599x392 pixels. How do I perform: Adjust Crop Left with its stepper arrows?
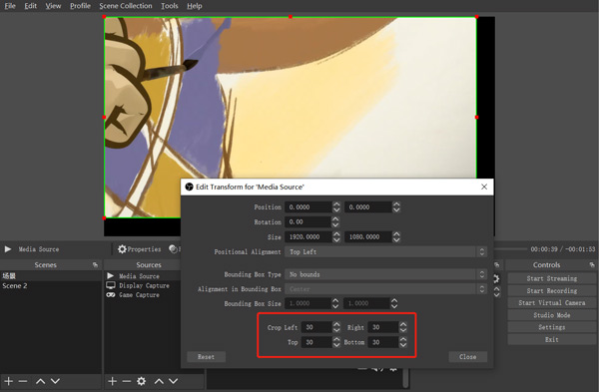click(x=336, y=327)
